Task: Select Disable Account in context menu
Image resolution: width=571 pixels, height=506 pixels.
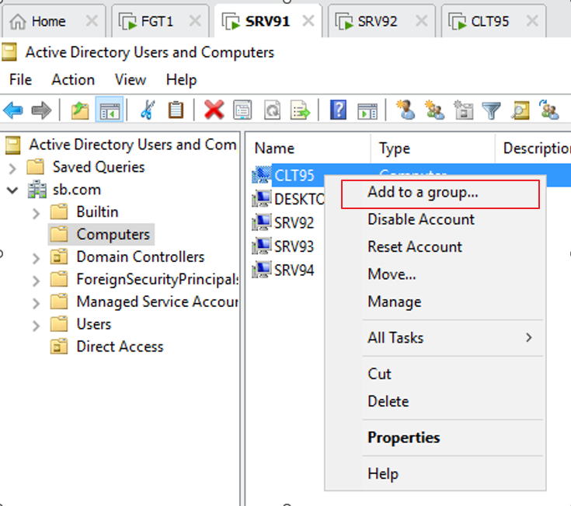Action: point(420,219)
